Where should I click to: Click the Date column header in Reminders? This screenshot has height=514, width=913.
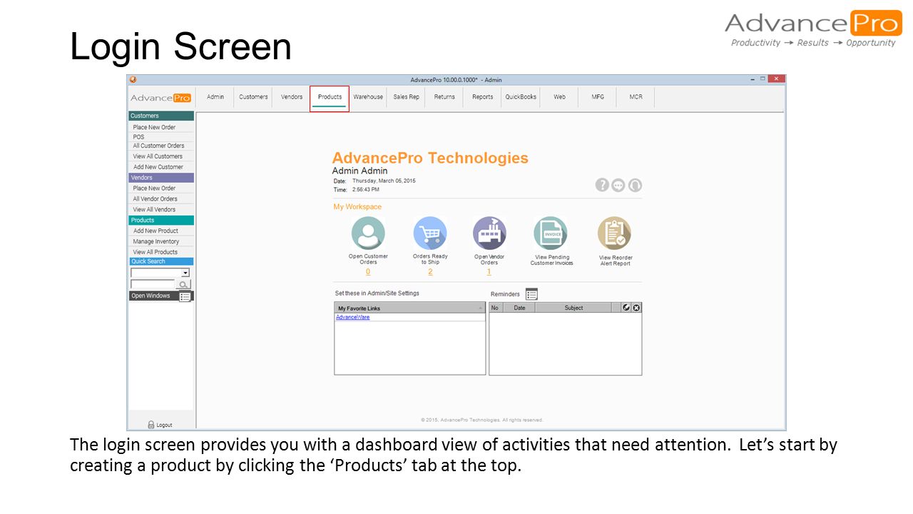point(519,308)
